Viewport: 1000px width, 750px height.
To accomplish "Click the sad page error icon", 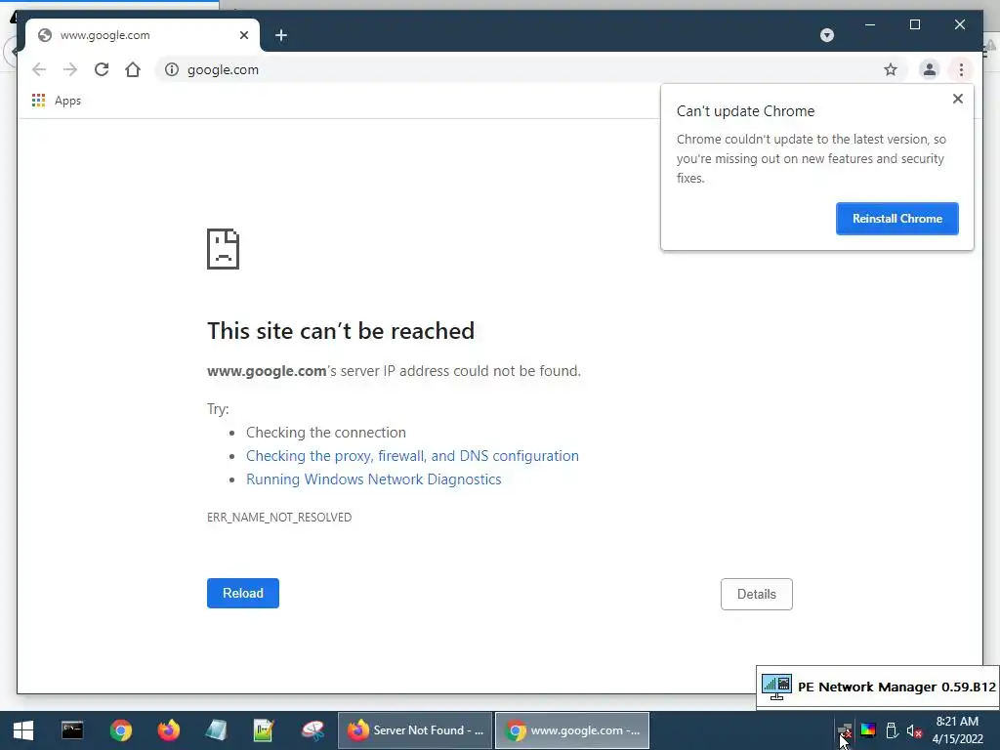I will click(224, 249).
